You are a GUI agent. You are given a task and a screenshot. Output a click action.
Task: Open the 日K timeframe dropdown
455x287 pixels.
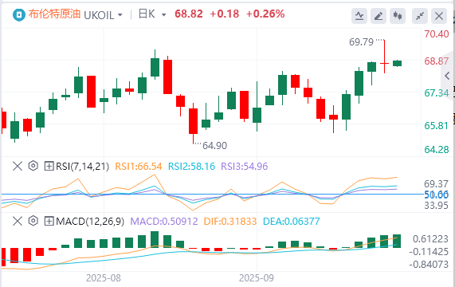(x=152, y=14)
